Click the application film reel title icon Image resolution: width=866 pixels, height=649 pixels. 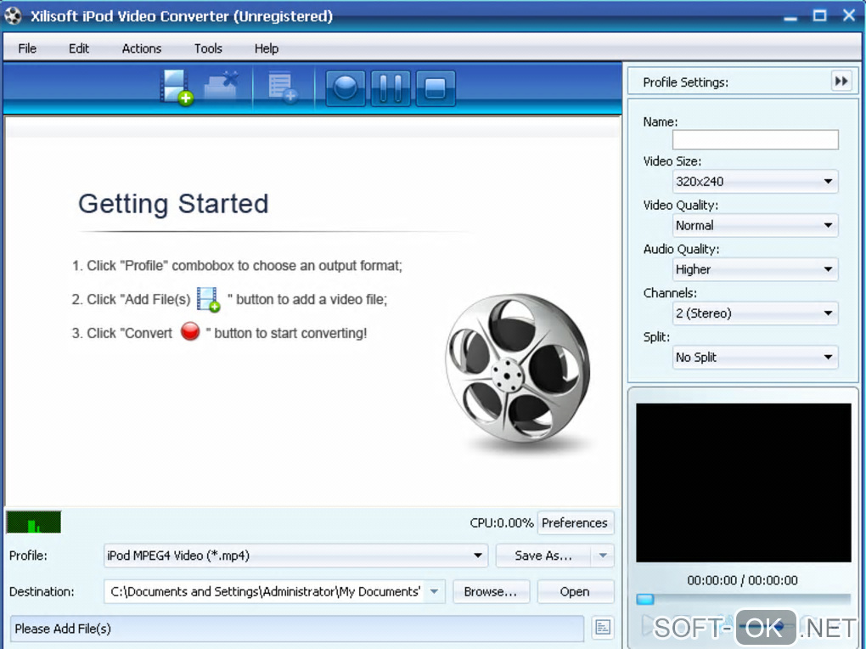(13, 16)
